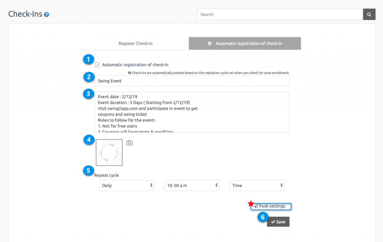Enable the Automatic registration of check-in checkbox

97,65
